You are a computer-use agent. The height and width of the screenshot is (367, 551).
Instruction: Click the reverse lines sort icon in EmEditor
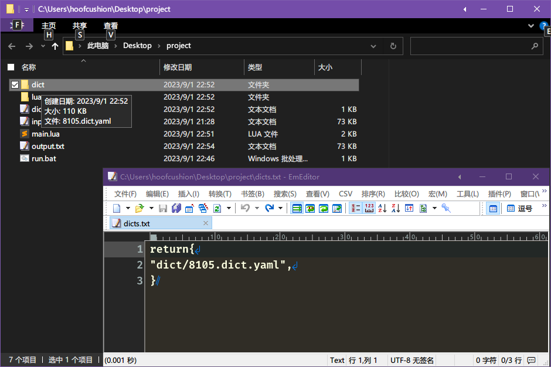coord(409,209)
